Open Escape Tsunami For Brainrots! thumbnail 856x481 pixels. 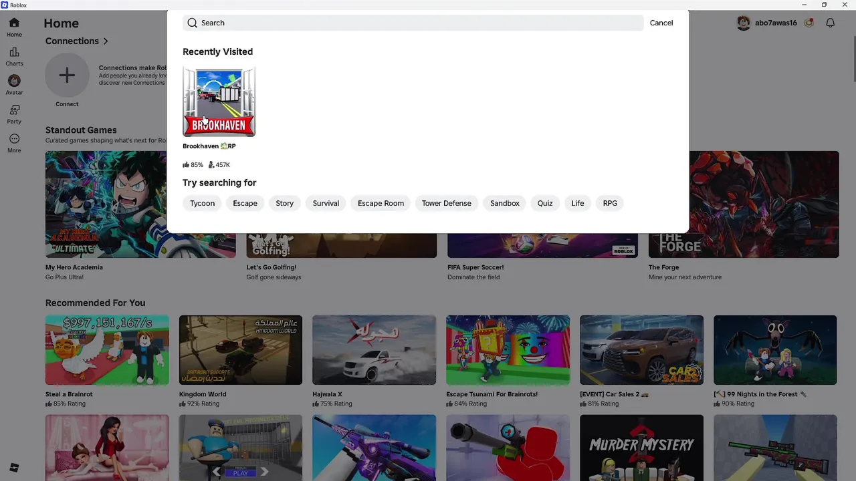(508, 350)
